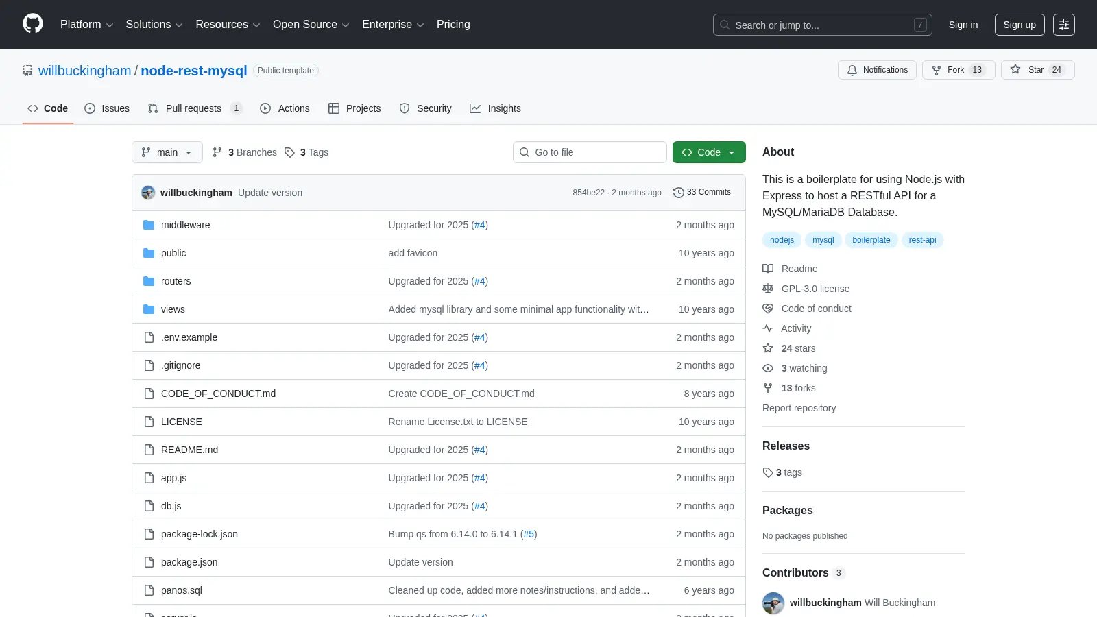1097x617 pixels.
Task: Open the command palette icon in header
Action: [1064, 25]
